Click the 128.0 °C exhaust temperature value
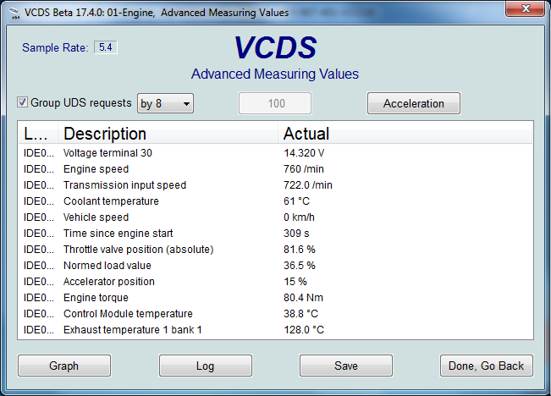 pos(304,330)
